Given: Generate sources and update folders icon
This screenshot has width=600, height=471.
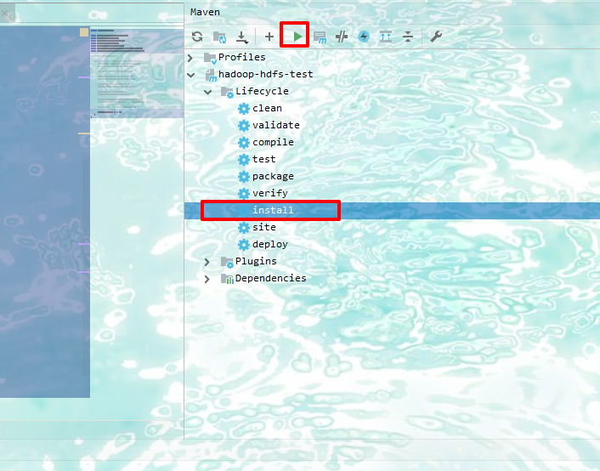Looking at the screenshot, I should [219, 37].
